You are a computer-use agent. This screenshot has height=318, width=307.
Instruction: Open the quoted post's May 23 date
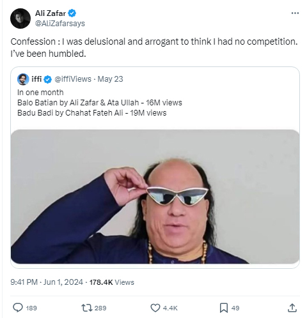coord(110,79)
